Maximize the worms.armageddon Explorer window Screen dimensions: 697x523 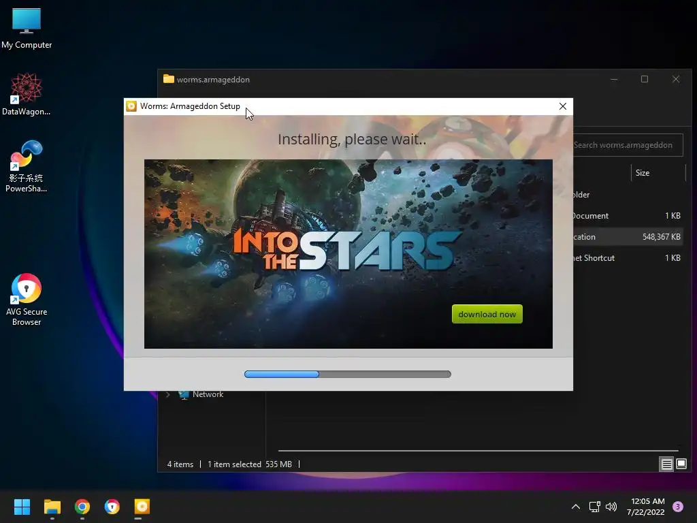pyautogui.click(x=645, y=79)
